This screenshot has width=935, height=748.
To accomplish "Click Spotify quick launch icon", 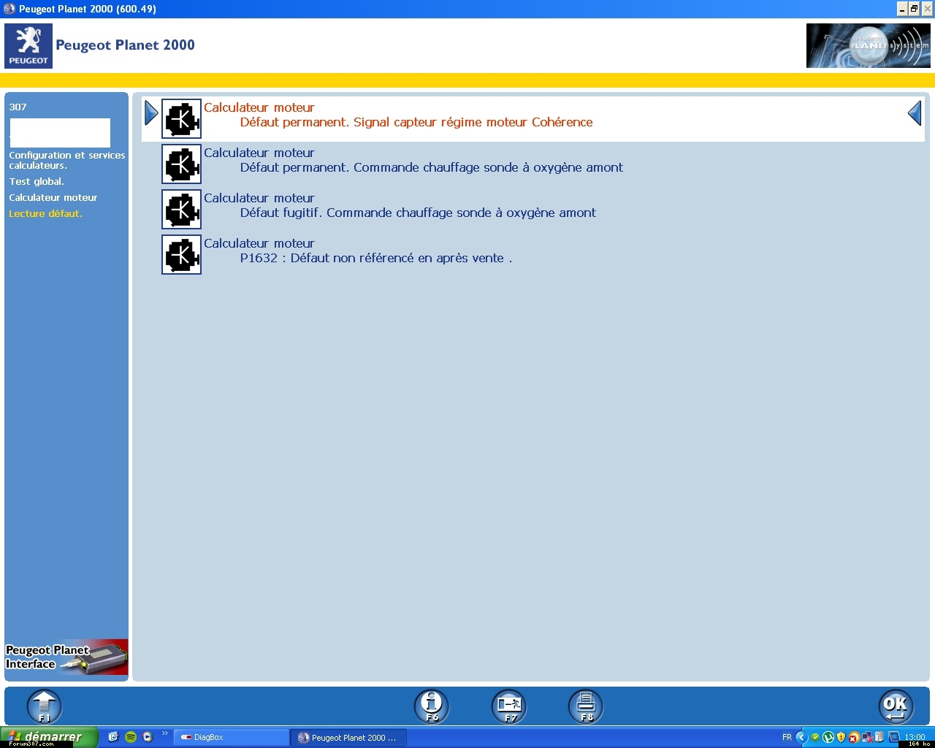I will (x=131, y=737).
